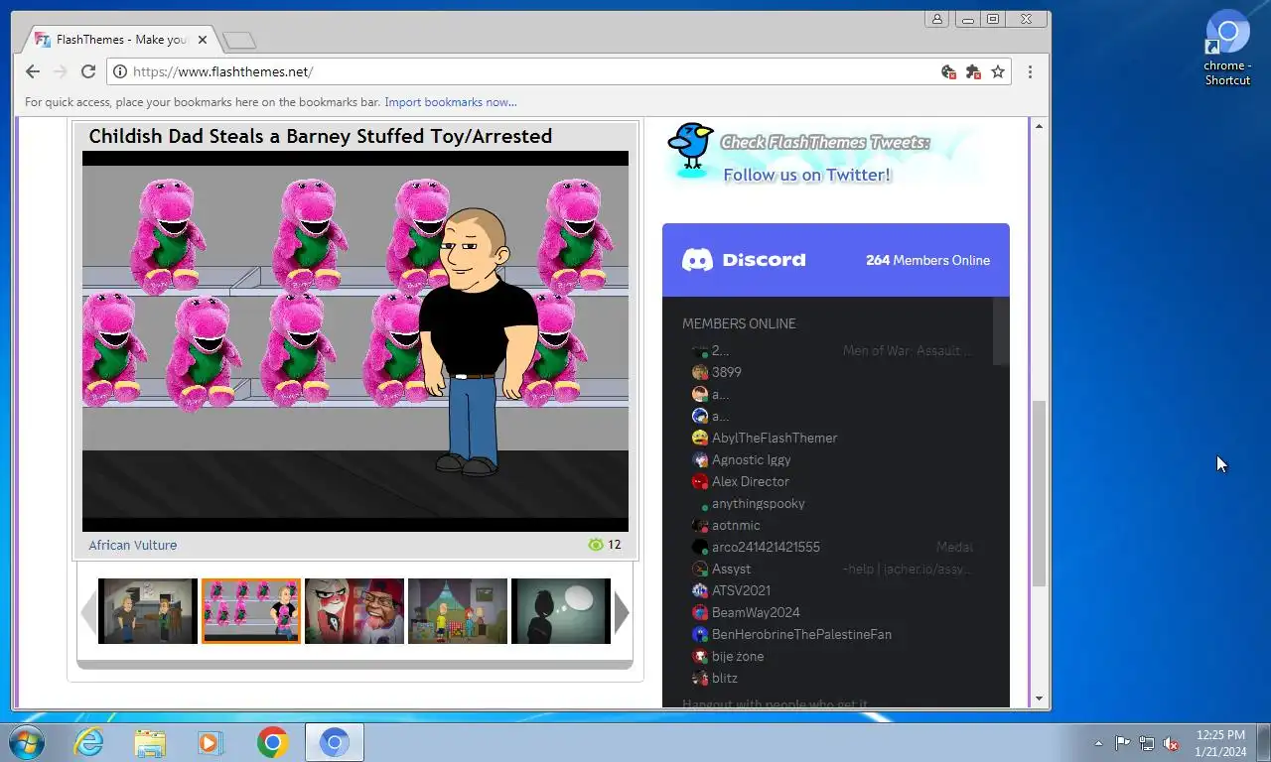This screenshot has height=762, width=1271.
Task: Select the angry faces thumbnail
Action: pos(354,611)
